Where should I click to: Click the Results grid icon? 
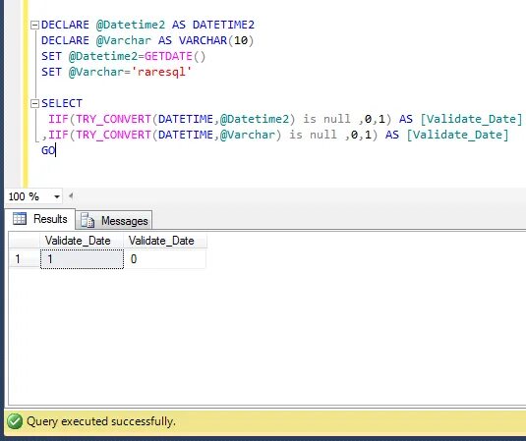(20, 219)
